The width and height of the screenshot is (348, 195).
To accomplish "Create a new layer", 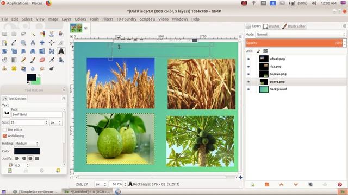I will click(252, 184).
